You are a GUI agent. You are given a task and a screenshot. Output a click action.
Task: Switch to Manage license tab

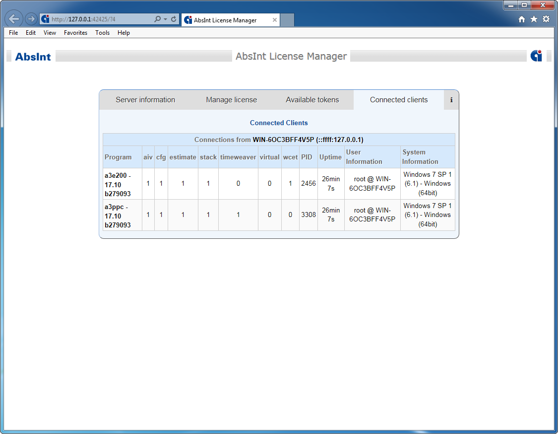231,100
